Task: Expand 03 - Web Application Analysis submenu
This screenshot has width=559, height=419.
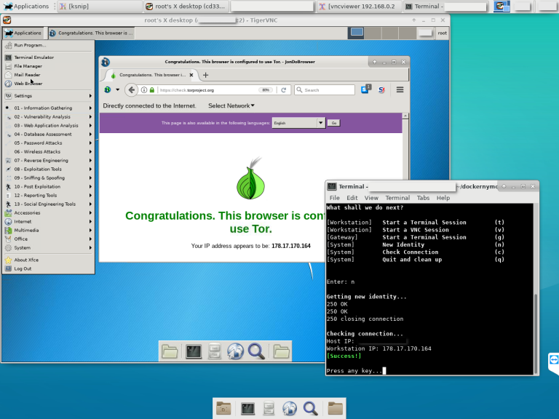Action: [49, 125]
